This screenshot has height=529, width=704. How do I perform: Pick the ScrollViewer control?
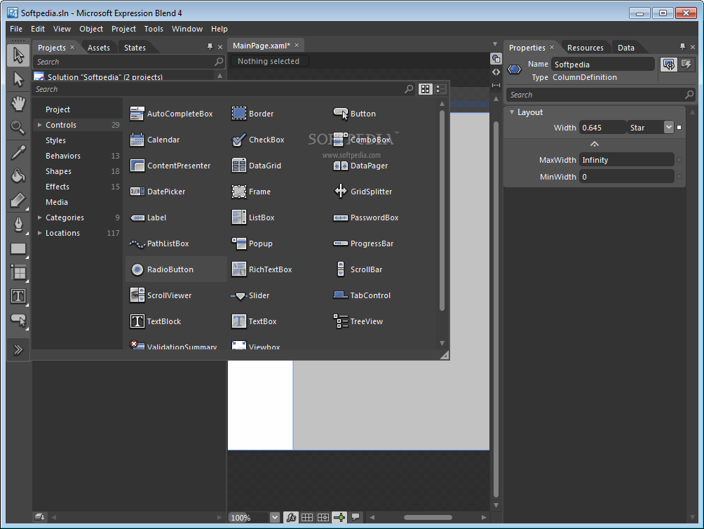161,295
